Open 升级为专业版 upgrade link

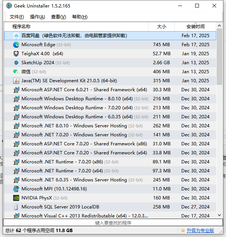point(200,231)
